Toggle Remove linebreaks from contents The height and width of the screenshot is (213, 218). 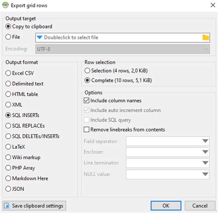[x=86, y=129]
